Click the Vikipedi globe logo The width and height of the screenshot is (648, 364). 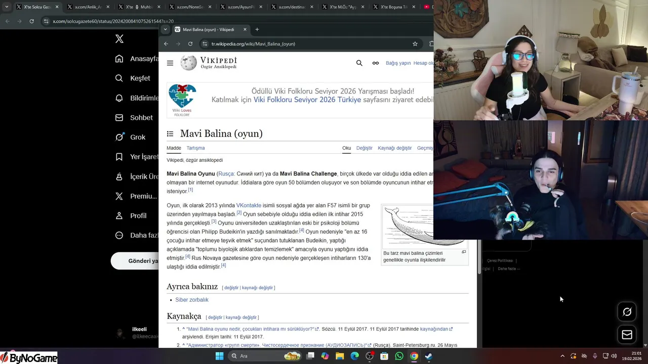pos(189,63)
